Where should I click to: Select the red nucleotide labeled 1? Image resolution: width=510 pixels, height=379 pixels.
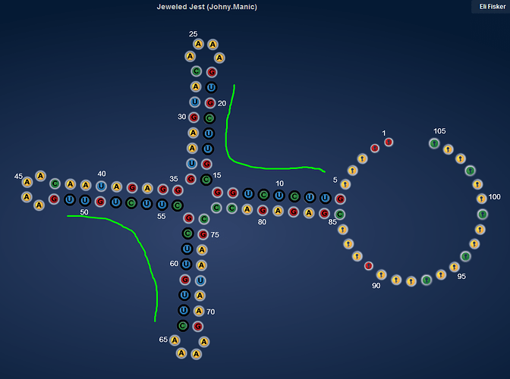[x=389, y=142]
